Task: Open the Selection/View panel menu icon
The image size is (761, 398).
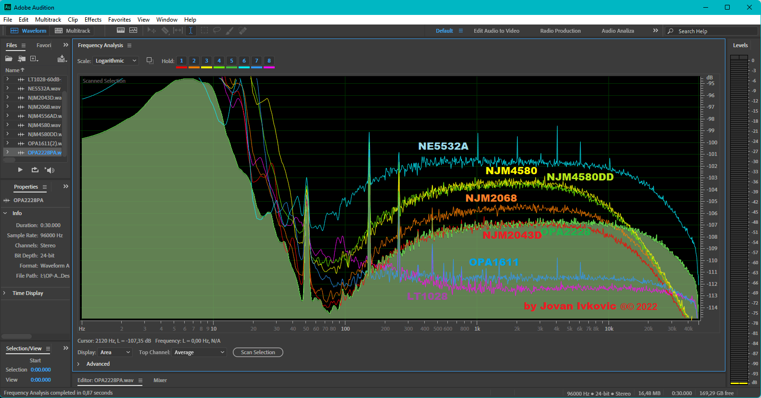Action: click(x=48, y=349)
